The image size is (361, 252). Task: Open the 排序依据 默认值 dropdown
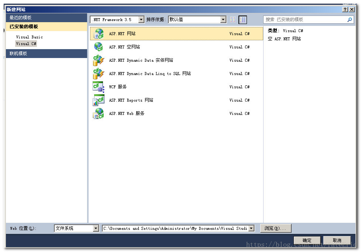223,20
